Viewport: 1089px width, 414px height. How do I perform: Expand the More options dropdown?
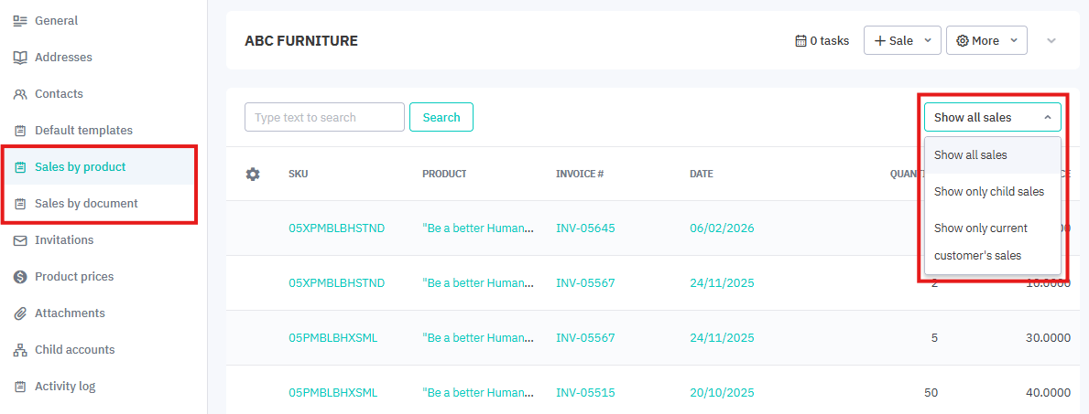point(986,40)
